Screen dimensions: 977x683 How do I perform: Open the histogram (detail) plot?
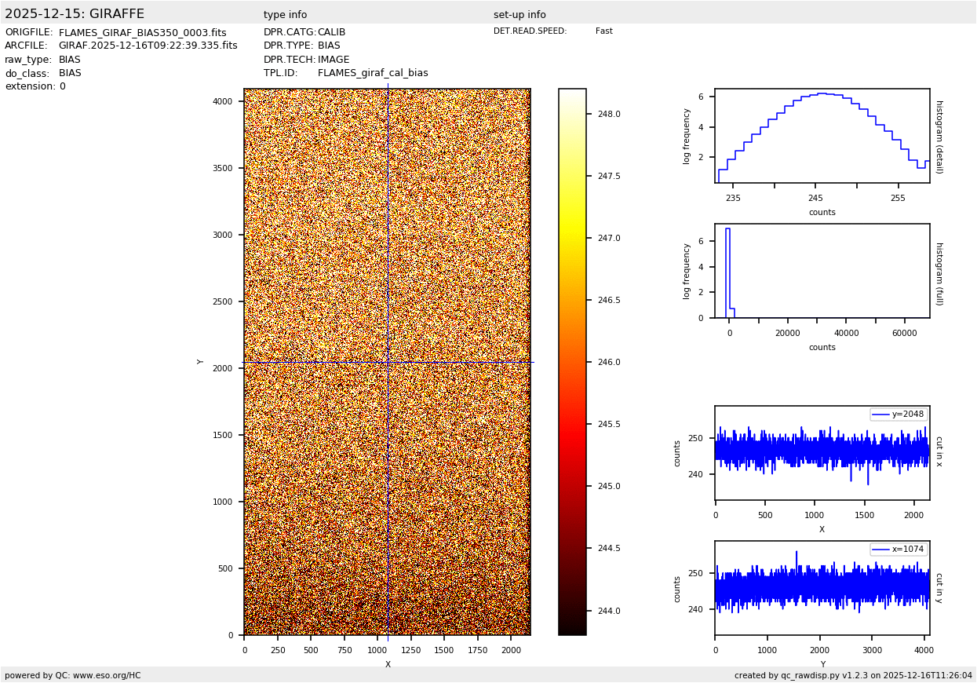pyautogui.click(x=822, y=136)
